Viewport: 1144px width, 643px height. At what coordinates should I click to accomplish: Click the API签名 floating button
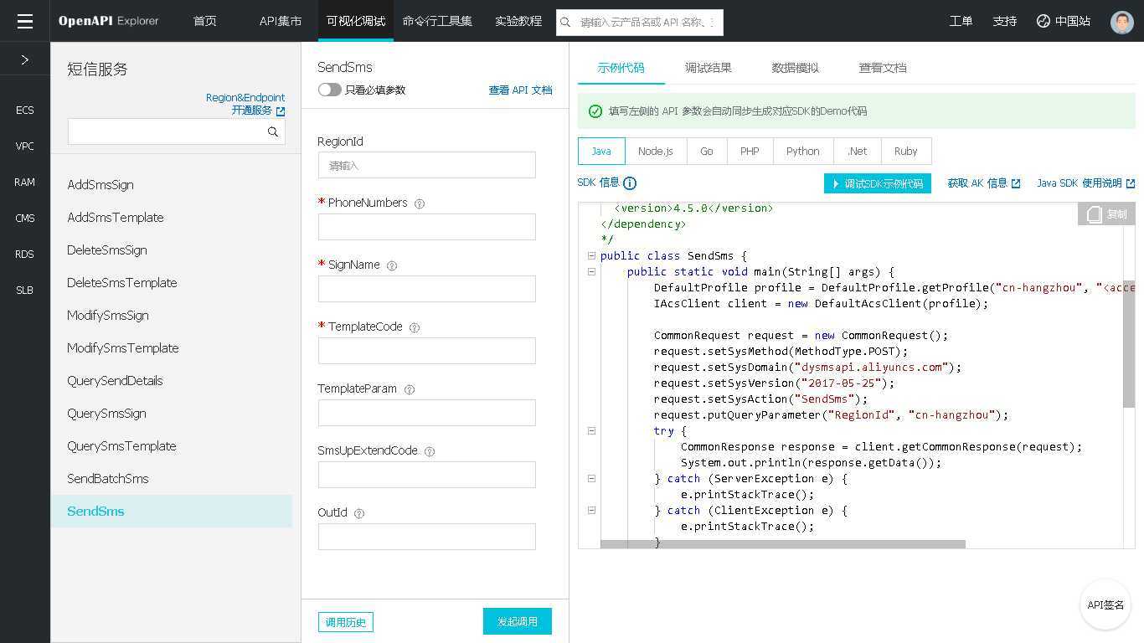coord(1105,604)
